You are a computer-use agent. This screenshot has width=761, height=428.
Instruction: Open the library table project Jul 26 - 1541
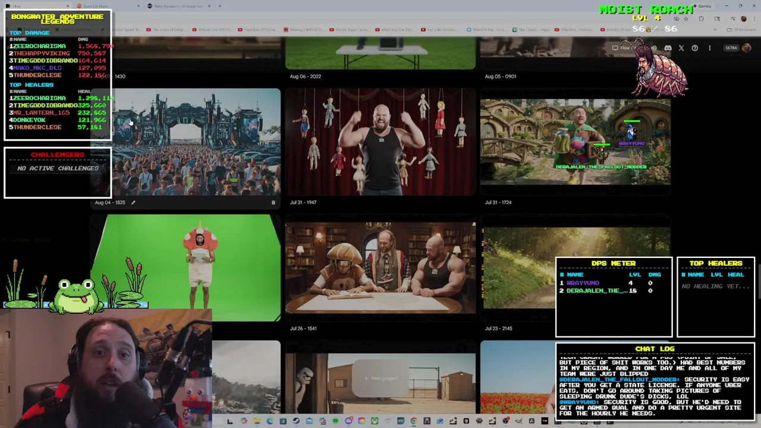[380, 268]
